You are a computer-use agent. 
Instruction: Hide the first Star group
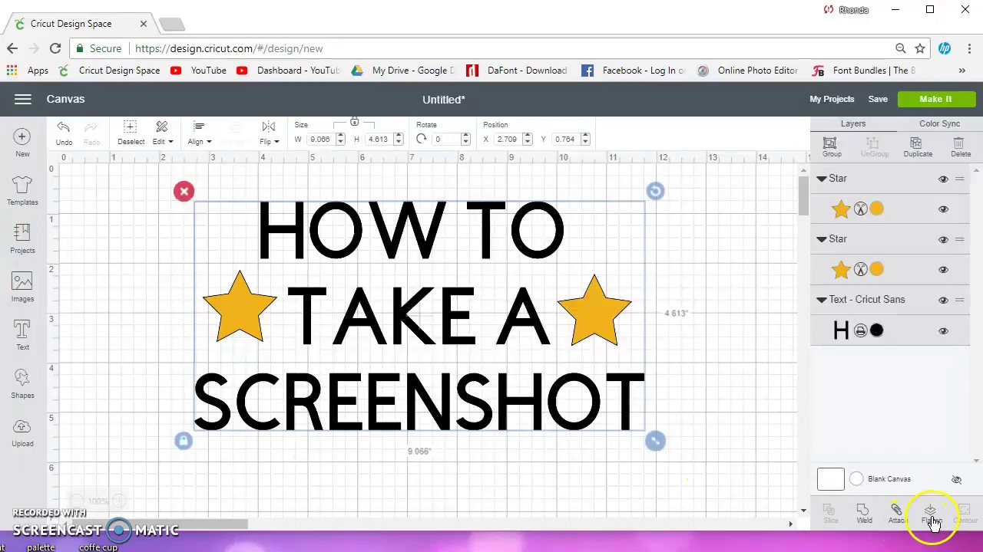coord(943,179)
